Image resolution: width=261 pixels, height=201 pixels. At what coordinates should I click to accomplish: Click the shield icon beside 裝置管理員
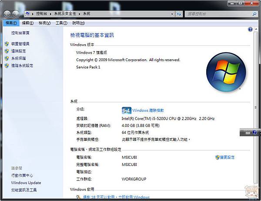7,44
